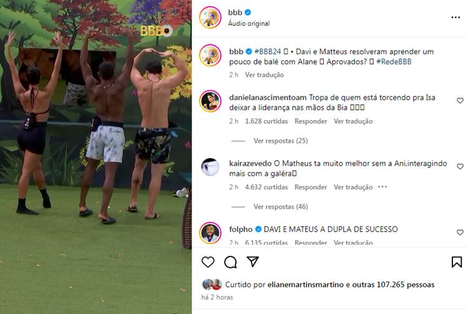Open the three-dot more options menu
Screen dimensions: 468x314
pyautogui.click(x=456, y=17)
